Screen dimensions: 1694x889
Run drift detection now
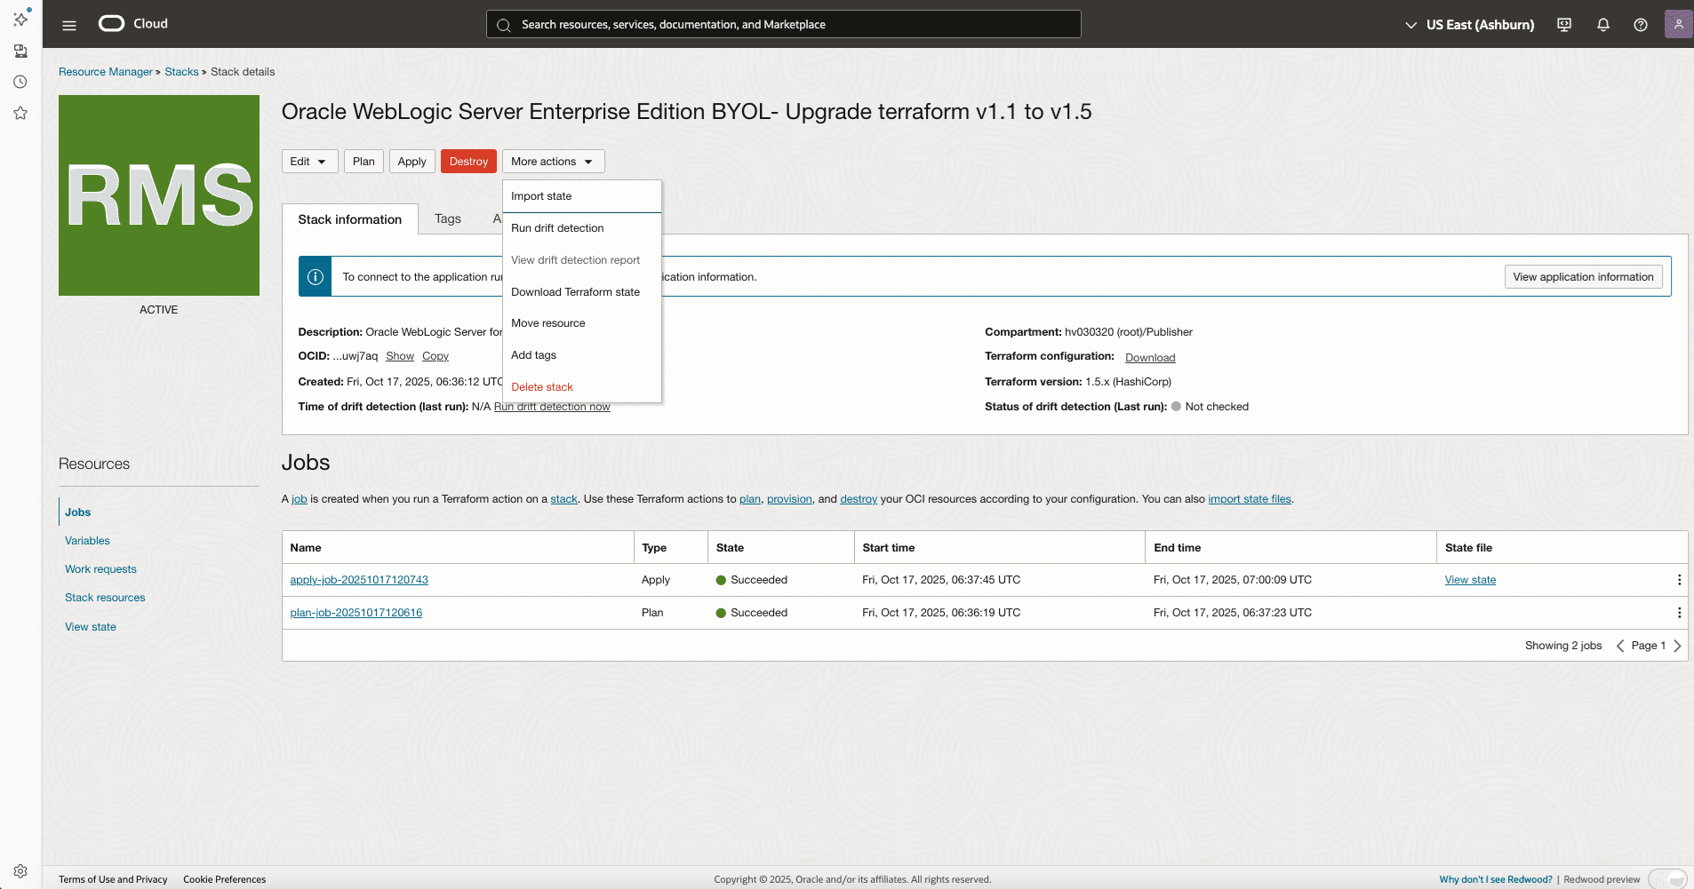point(552,407)
